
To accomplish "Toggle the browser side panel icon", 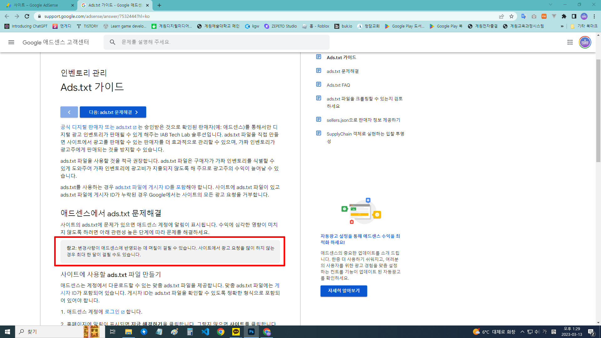I will tap(574, 16).
